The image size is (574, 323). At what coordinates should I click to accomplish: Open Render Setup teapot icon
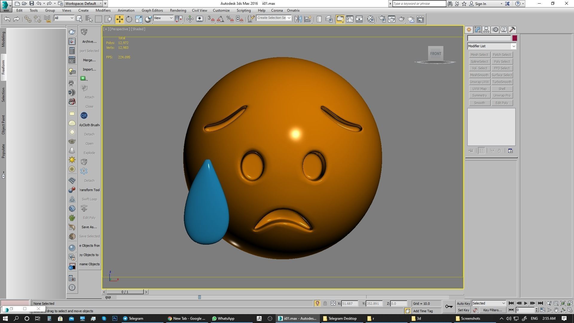pyautogui.click(x=382, y=19)
